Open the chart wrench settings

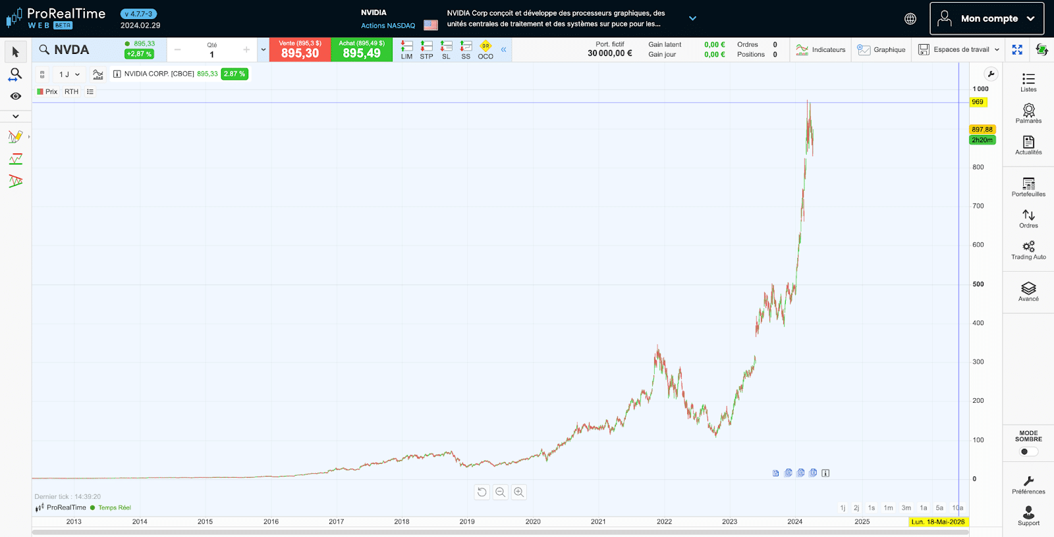[x=991, y=74]
